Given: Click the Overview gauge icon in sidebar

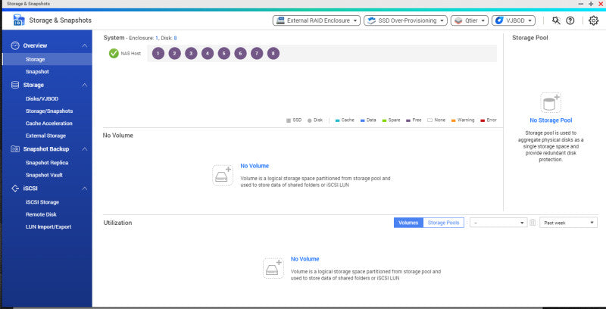Looking at the screenshot, I should tap(15, 45).
